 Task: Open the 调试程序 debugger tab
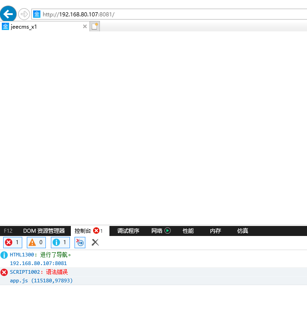pos(128,231)
